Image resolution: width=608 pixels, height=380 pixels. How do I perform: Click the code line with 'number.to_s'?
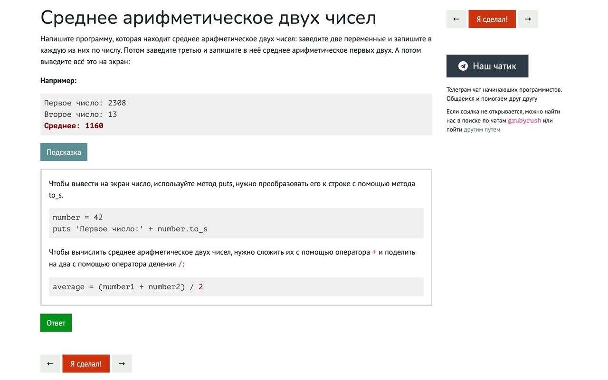pyautogui.click(x=130, y=228)
